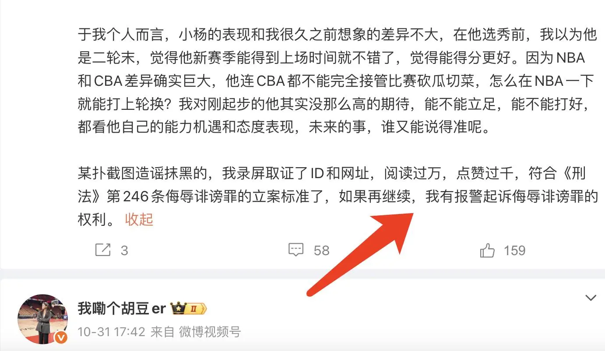Open the post timestamp 10-31 17:42

pos(111,332)
